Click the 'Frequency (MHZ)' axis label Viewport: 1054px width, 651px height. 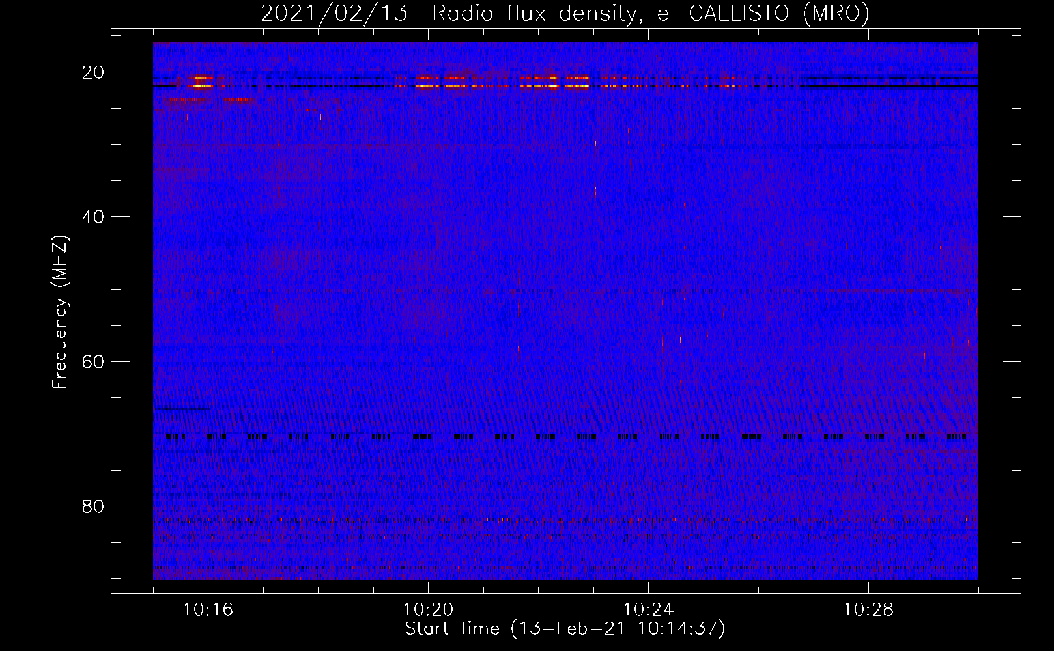[x=60, y=312]
